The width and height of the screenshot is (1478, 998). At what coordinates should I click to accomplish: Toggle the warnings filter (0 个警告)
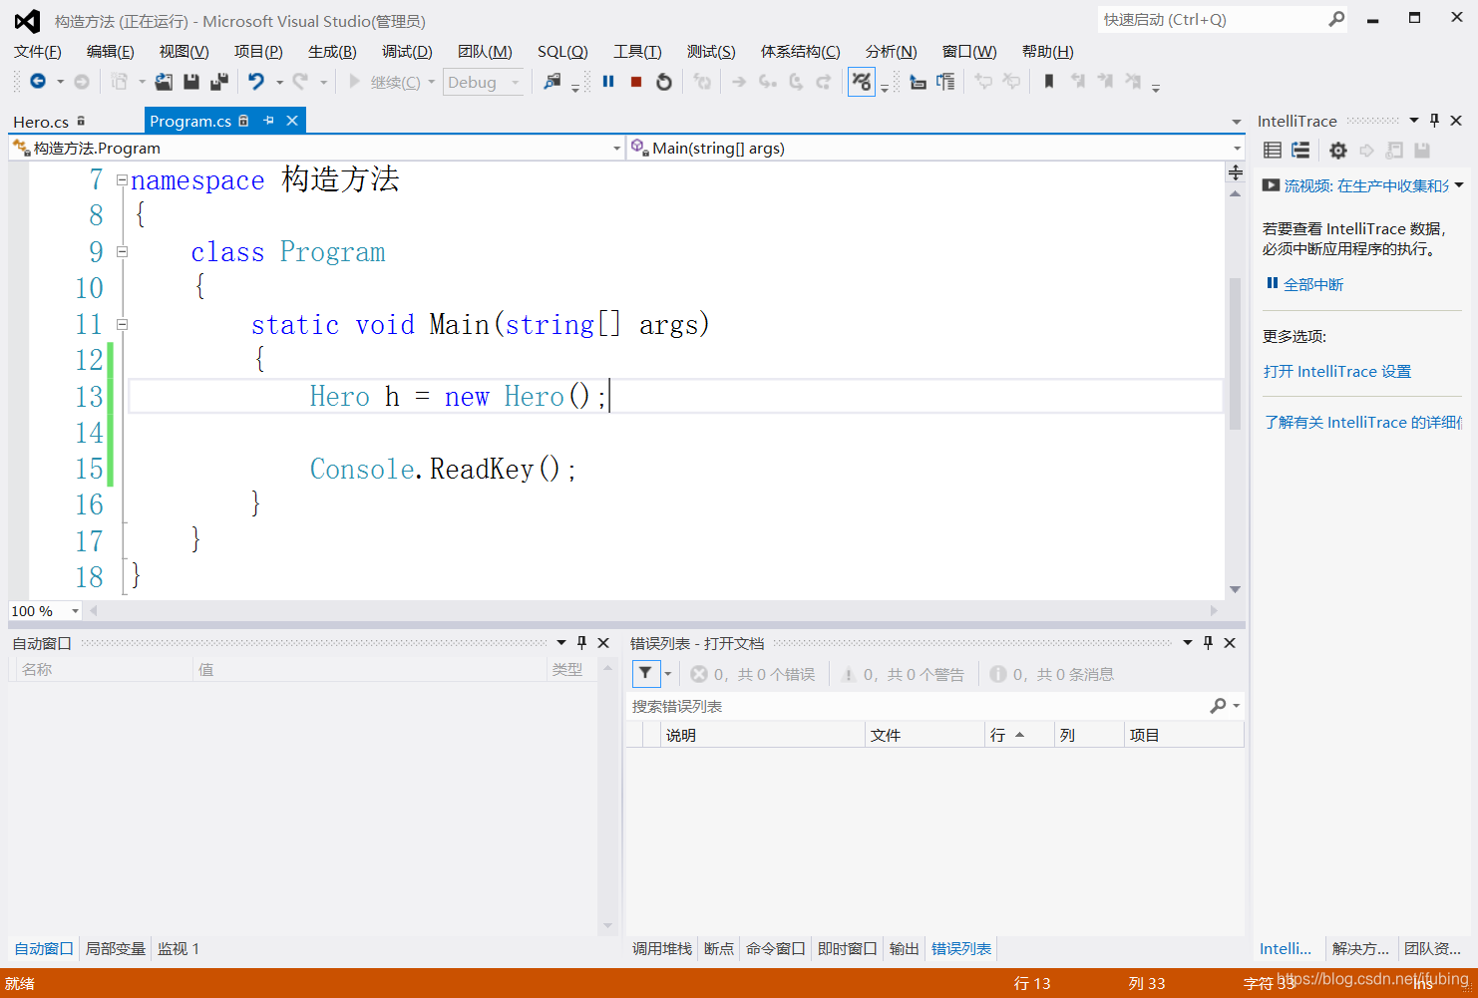click(903, 675)
